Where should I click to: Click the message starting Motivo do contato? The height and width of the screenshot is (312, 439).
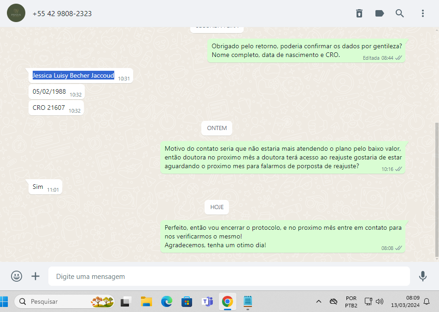[x=283, y=158]
